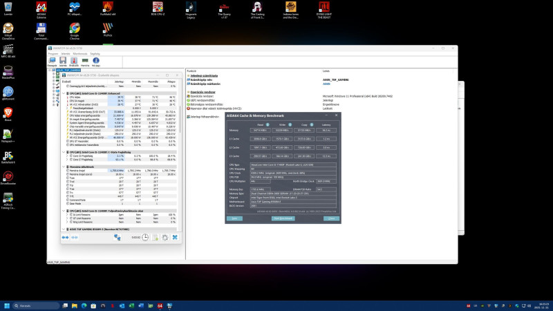The image size is (553, 311).
Task: Expand the Core C0 residency row
Action: pos(67,155)
